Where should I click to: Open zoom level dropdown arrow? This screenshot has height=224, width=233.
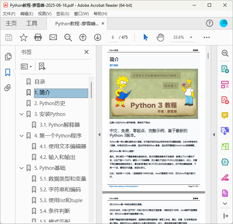[x=191, y=37]
